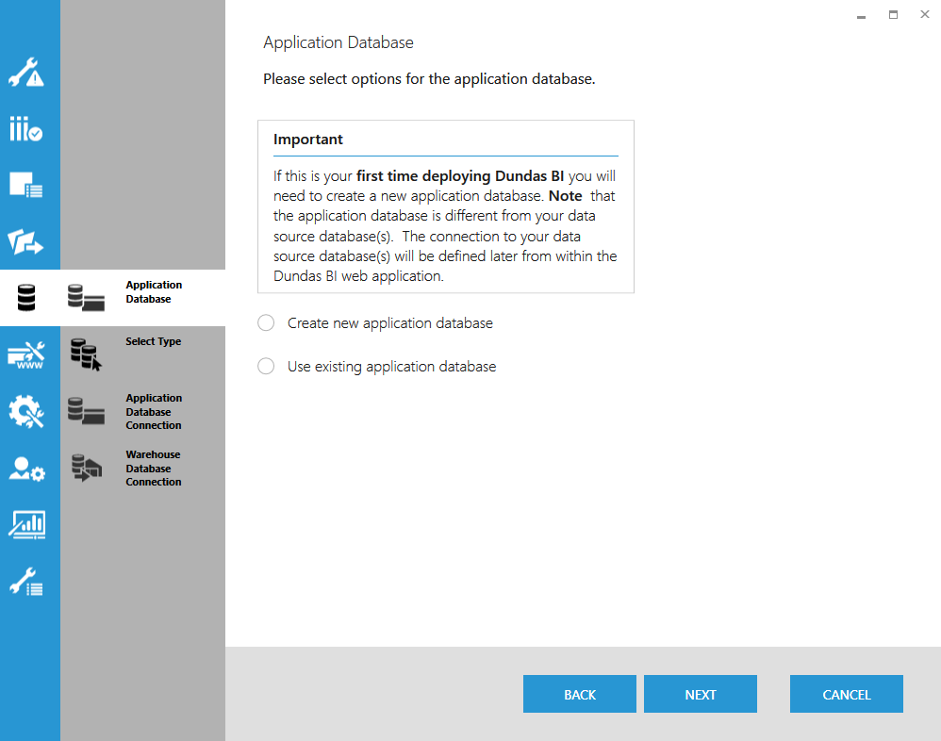Screen dimensions: 941x741
Task: Maximize the installer window
Action: [x=893, y=15]
